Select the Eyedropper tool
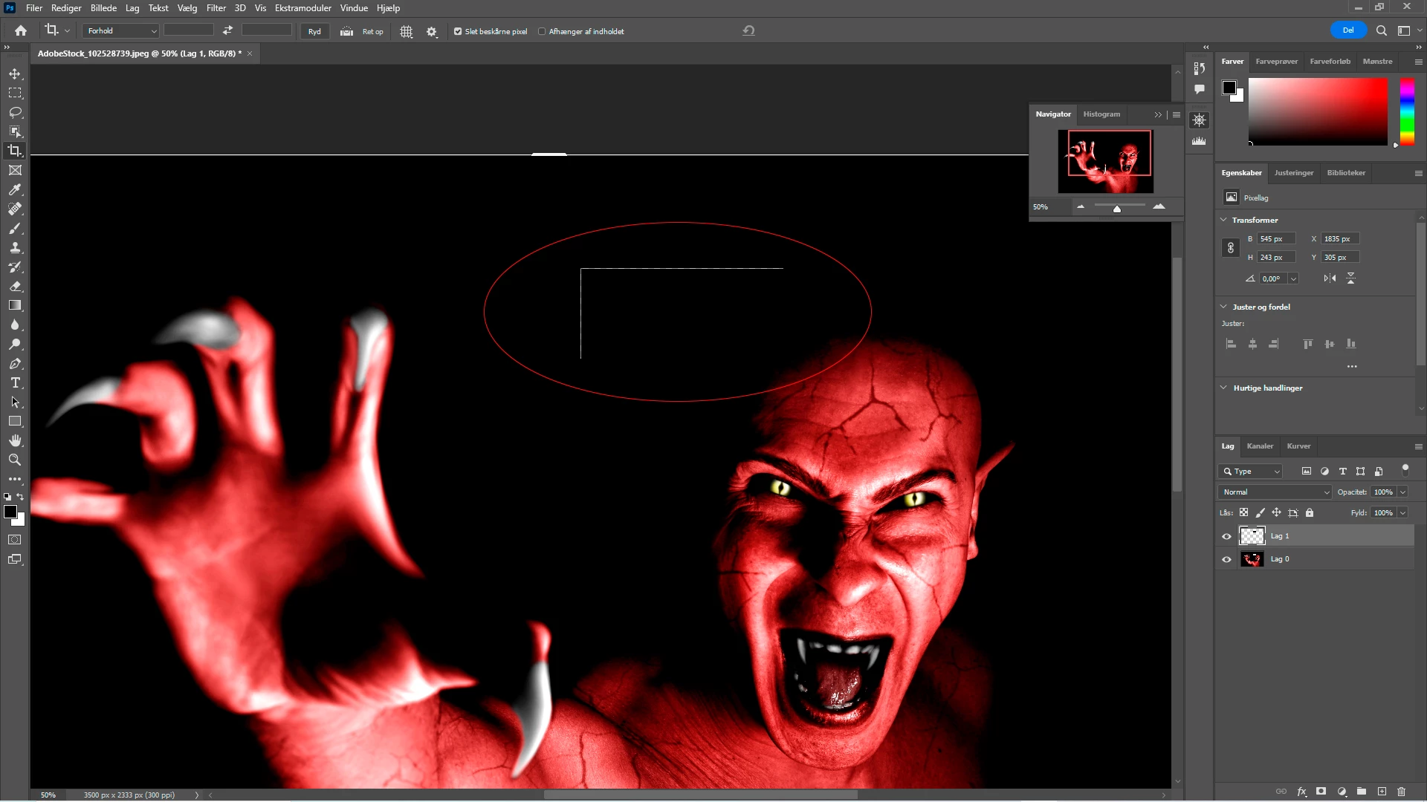1427x802 pixels. pyautogui.click(x=15, y=190)
